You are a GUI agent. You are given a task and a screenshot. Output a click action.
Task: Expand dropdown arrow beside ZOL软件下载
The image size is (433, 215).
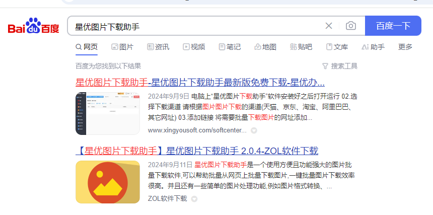pos(194,199)
